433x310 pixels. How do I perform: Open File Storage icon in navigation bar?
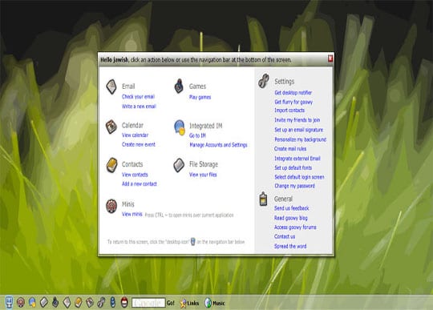(x=44, y=303)
